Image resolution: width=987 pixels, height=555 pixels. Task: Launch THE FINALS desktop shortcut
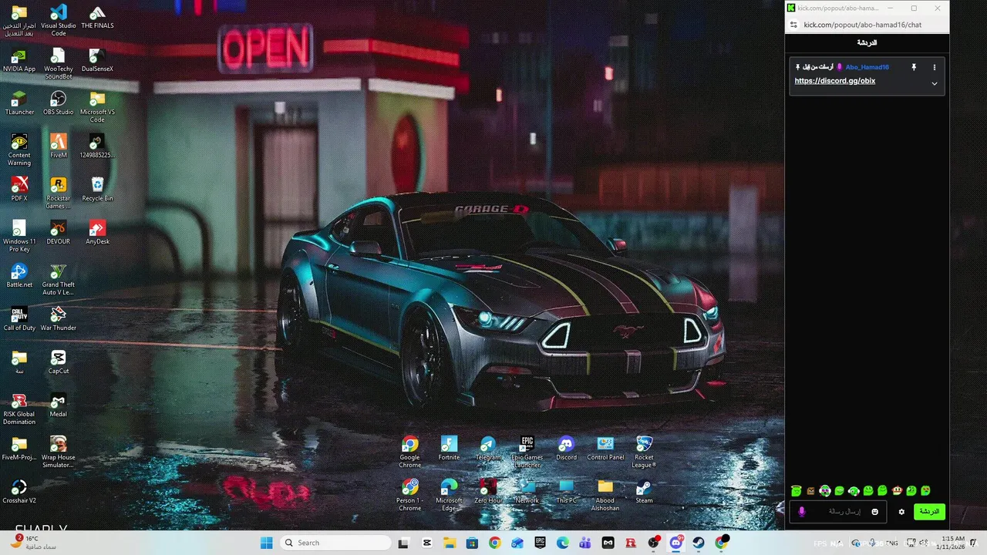click(97, 17)
